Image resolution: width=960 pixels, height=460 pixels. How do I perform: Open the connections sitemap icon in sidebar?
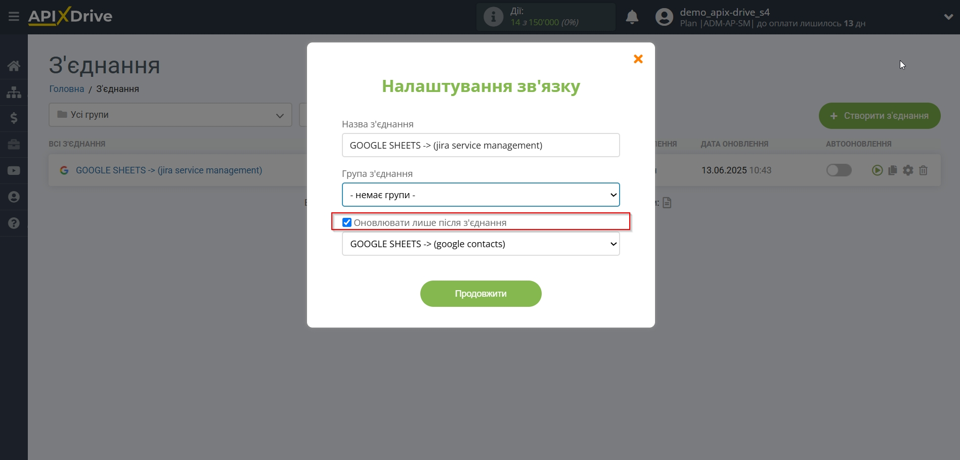[14, 92]
